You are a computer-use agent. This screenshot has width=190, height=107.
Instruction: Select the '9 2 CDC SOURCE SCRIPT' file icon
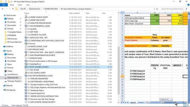[26, 73]
